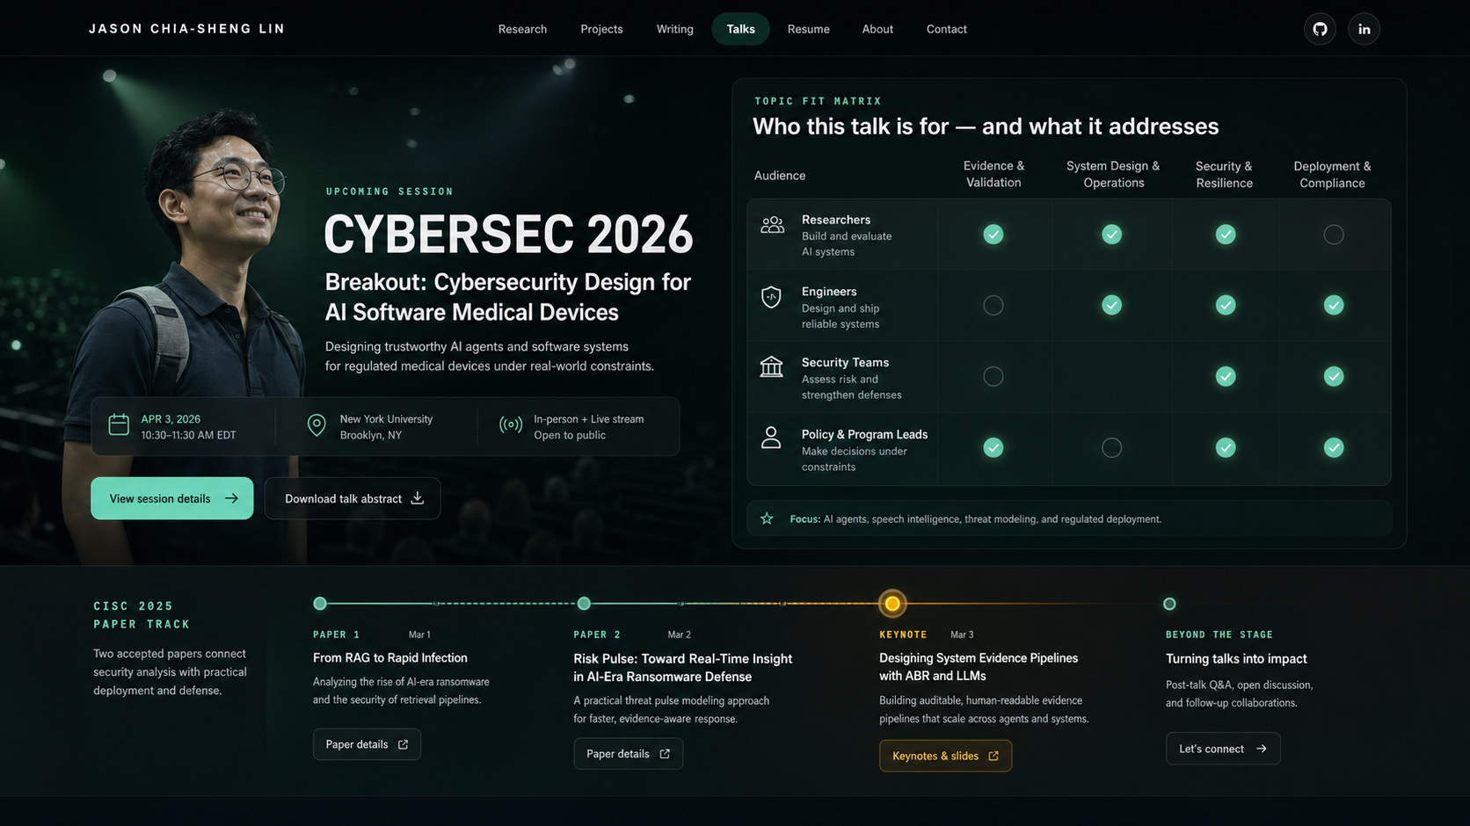Click external link icon on Paper 2 details
Viewport: 1470px width, 826px height.
[665, 754]
